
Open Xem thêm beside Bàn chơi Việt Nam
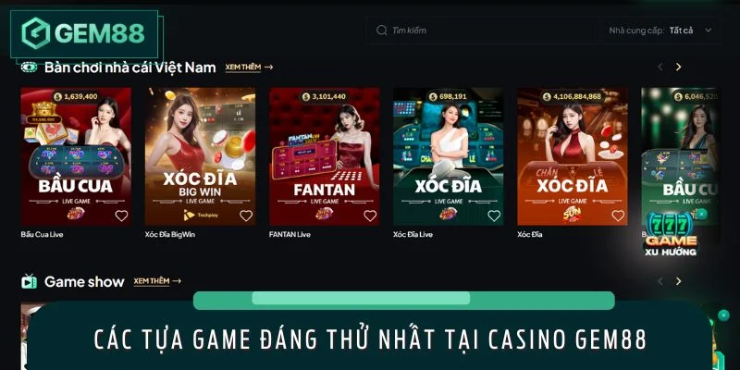(x=249, y=67)
